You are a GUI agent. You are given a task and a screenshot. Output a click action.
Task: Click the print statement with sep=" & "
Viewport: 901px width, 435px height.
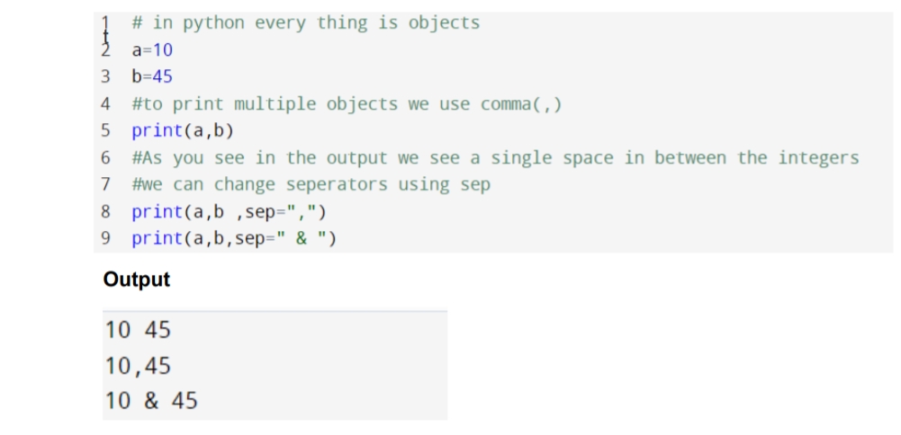click(234, 238)
